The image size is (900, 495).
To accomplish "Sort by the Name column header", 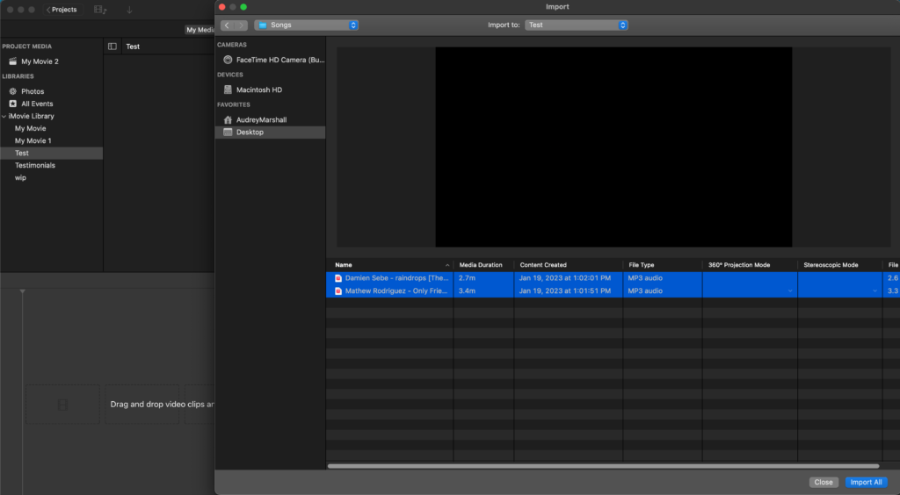I will pyautogui.click(x=344, y=265).
